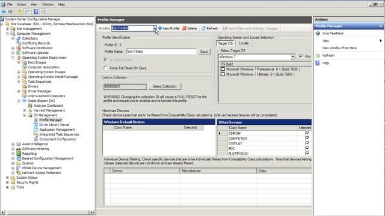
Task: Click the Application Management icon
Action: click(36, 130)
